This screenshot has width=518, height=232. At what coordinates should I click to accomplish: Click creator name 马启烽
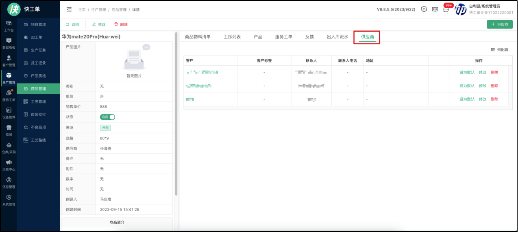pos(105,199)
